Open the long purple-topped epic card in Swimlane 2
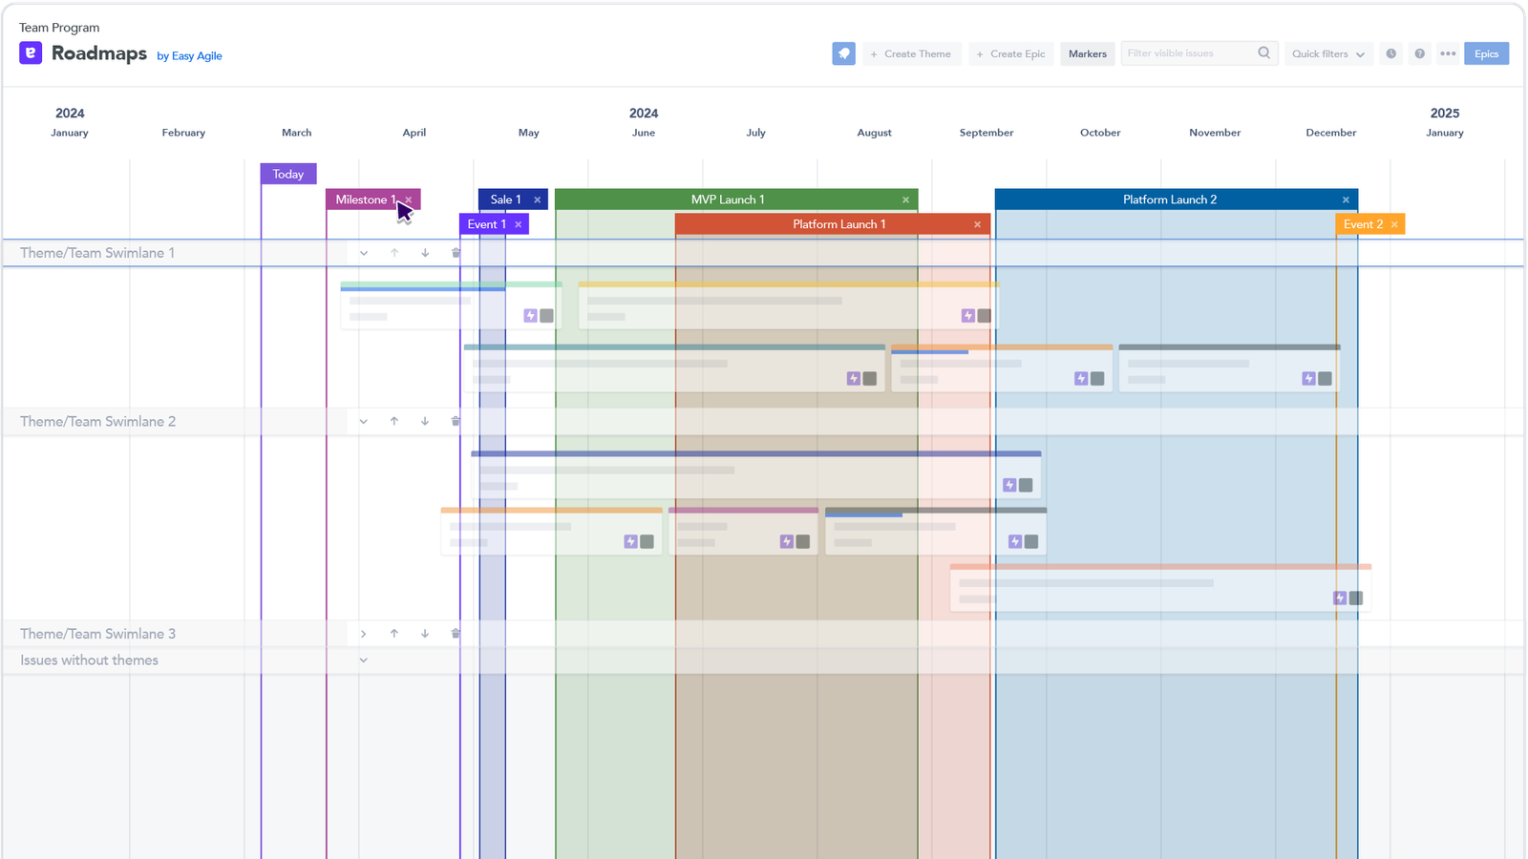This screenshot has height=859, width=1528. [x=755, y=474]
